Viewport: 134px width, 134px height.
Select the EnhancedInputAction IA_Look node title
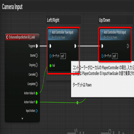point(22,37)
